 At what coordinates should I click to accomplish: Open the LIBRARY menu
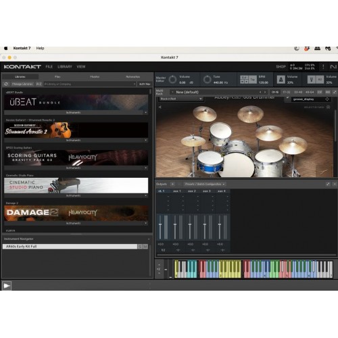pos(65,67)
